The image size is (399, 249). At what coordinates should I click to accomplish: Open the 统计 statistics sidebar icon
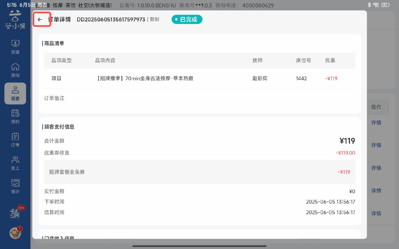point(15,186)
